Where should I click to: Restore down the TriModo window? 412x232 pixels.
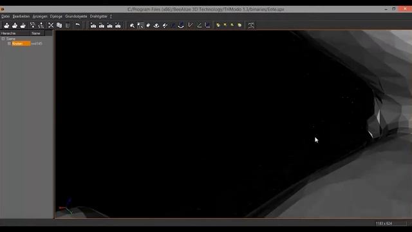[393, 9]
